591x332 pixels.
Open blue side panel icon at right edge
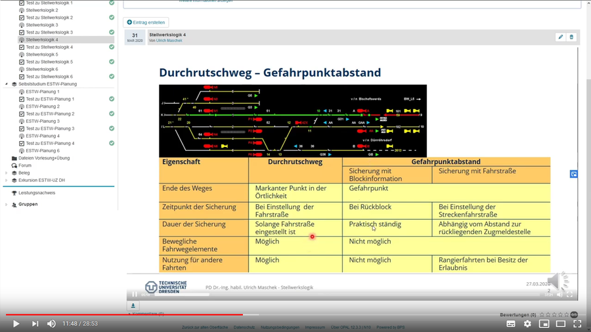tap(574, 174)
